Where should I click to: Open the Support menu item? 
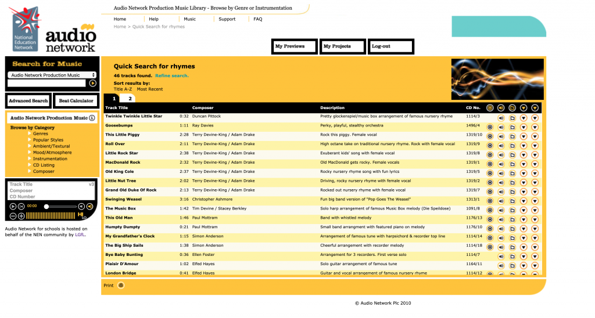click(227, 19)
